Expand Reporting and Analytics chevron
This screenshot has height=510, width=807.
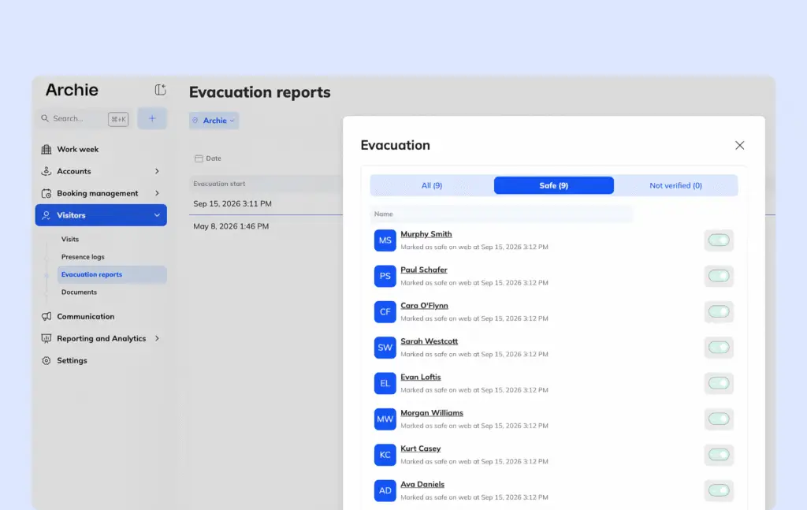(157, 339)
